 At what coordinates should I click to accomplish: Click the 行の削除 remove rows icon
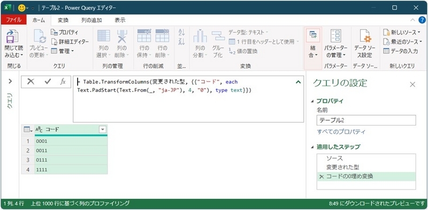163,36
